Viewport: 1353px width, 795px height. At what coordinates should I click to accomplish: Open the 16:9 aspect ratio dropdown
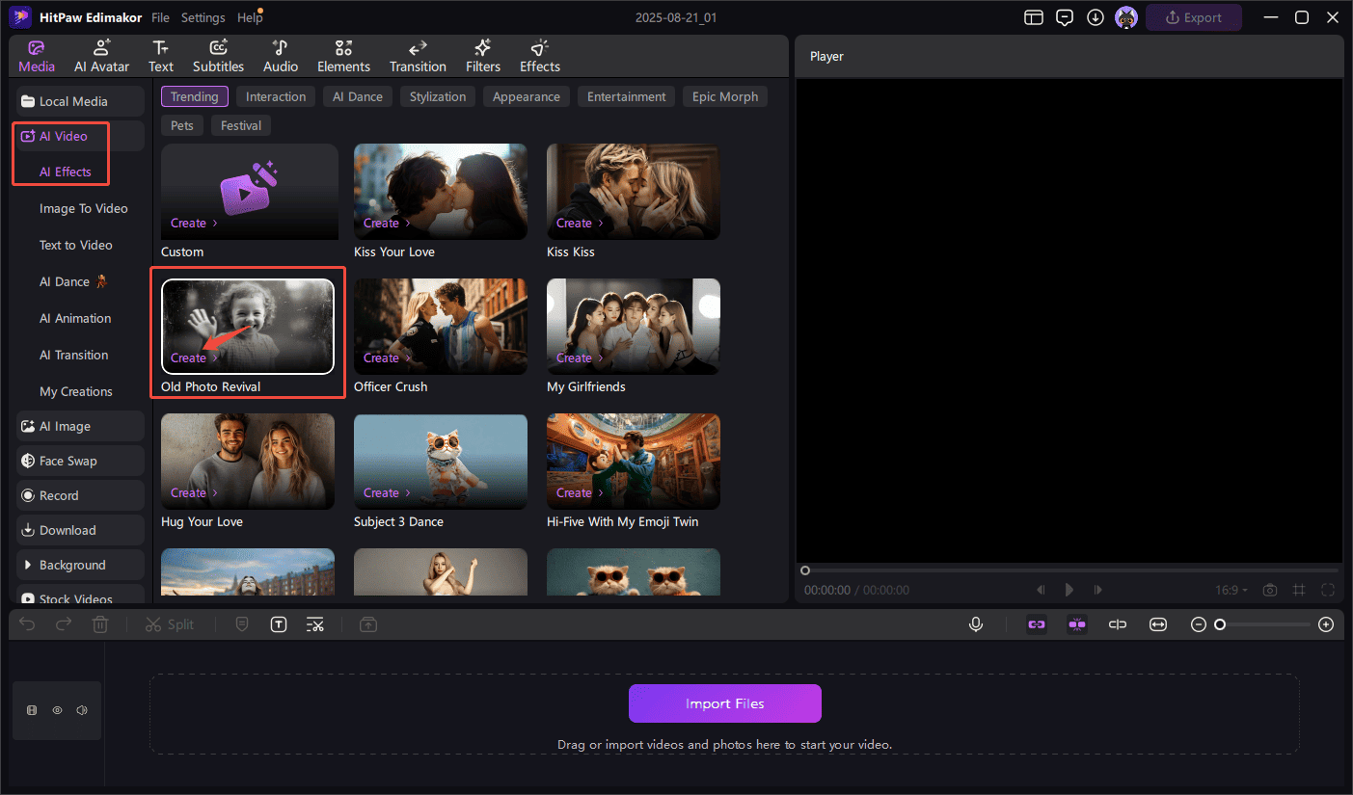point(1231,590)
